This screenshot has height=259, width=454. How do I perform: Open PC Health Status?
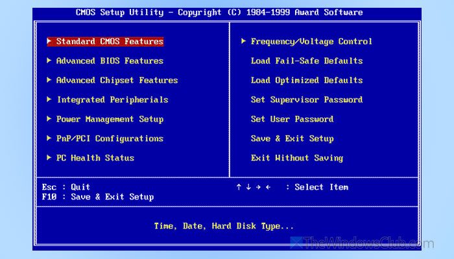tap(95, 158)
